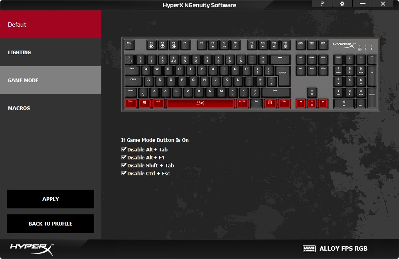Open settings via the gear icon
Image resolution: width=399 pixels, height=259 pixels.
coord(342,4)
